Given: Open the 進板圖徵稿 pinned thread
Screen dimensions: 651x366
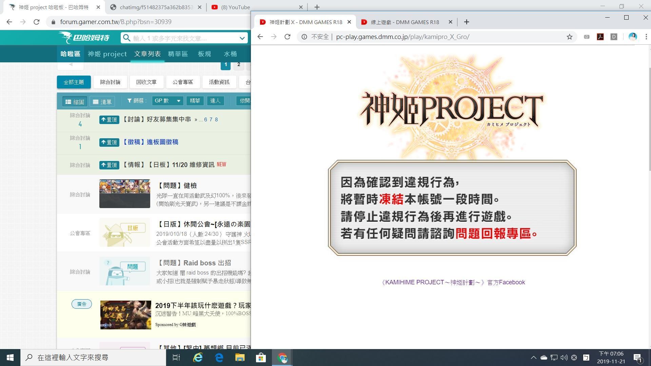Looking at the screenshot, I should pos(150,142).
